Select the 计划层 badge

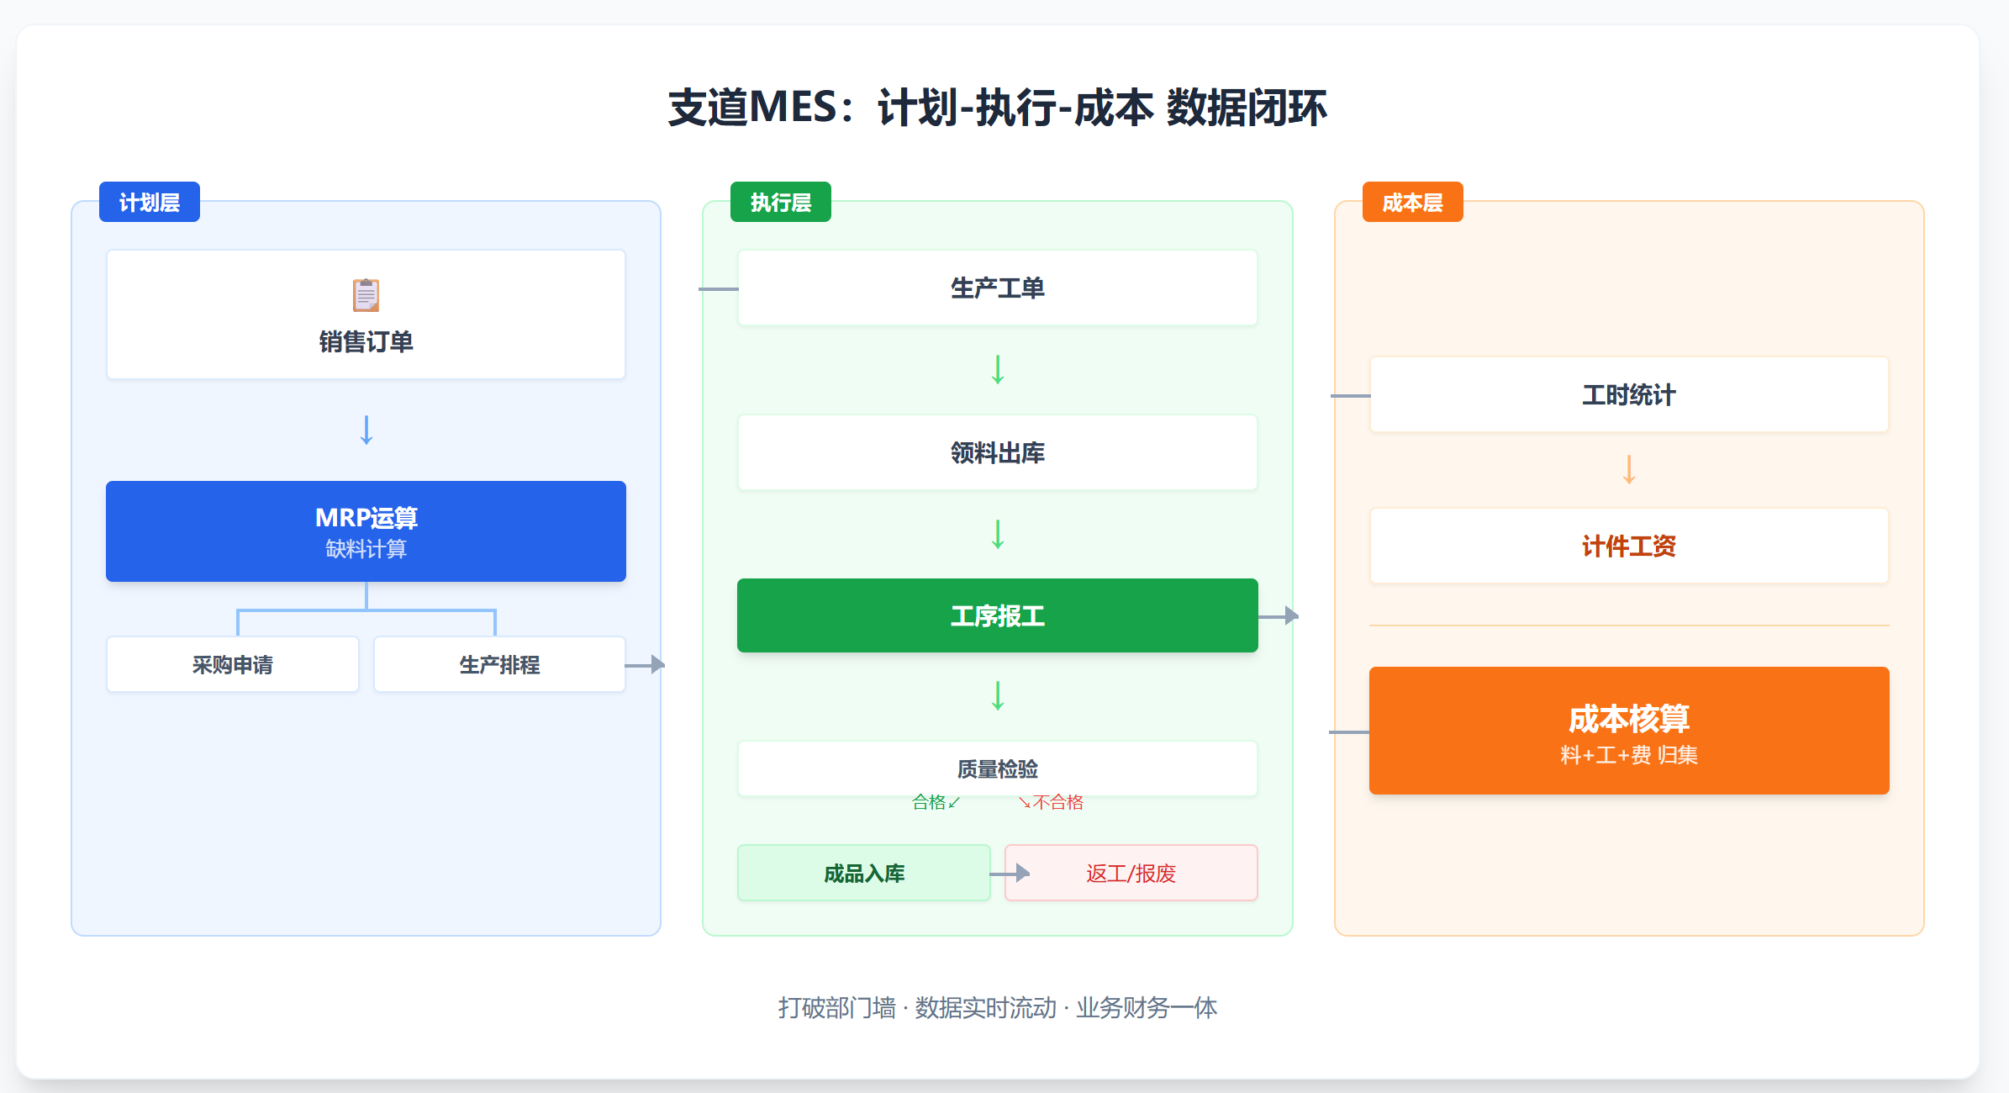(149, 202)
